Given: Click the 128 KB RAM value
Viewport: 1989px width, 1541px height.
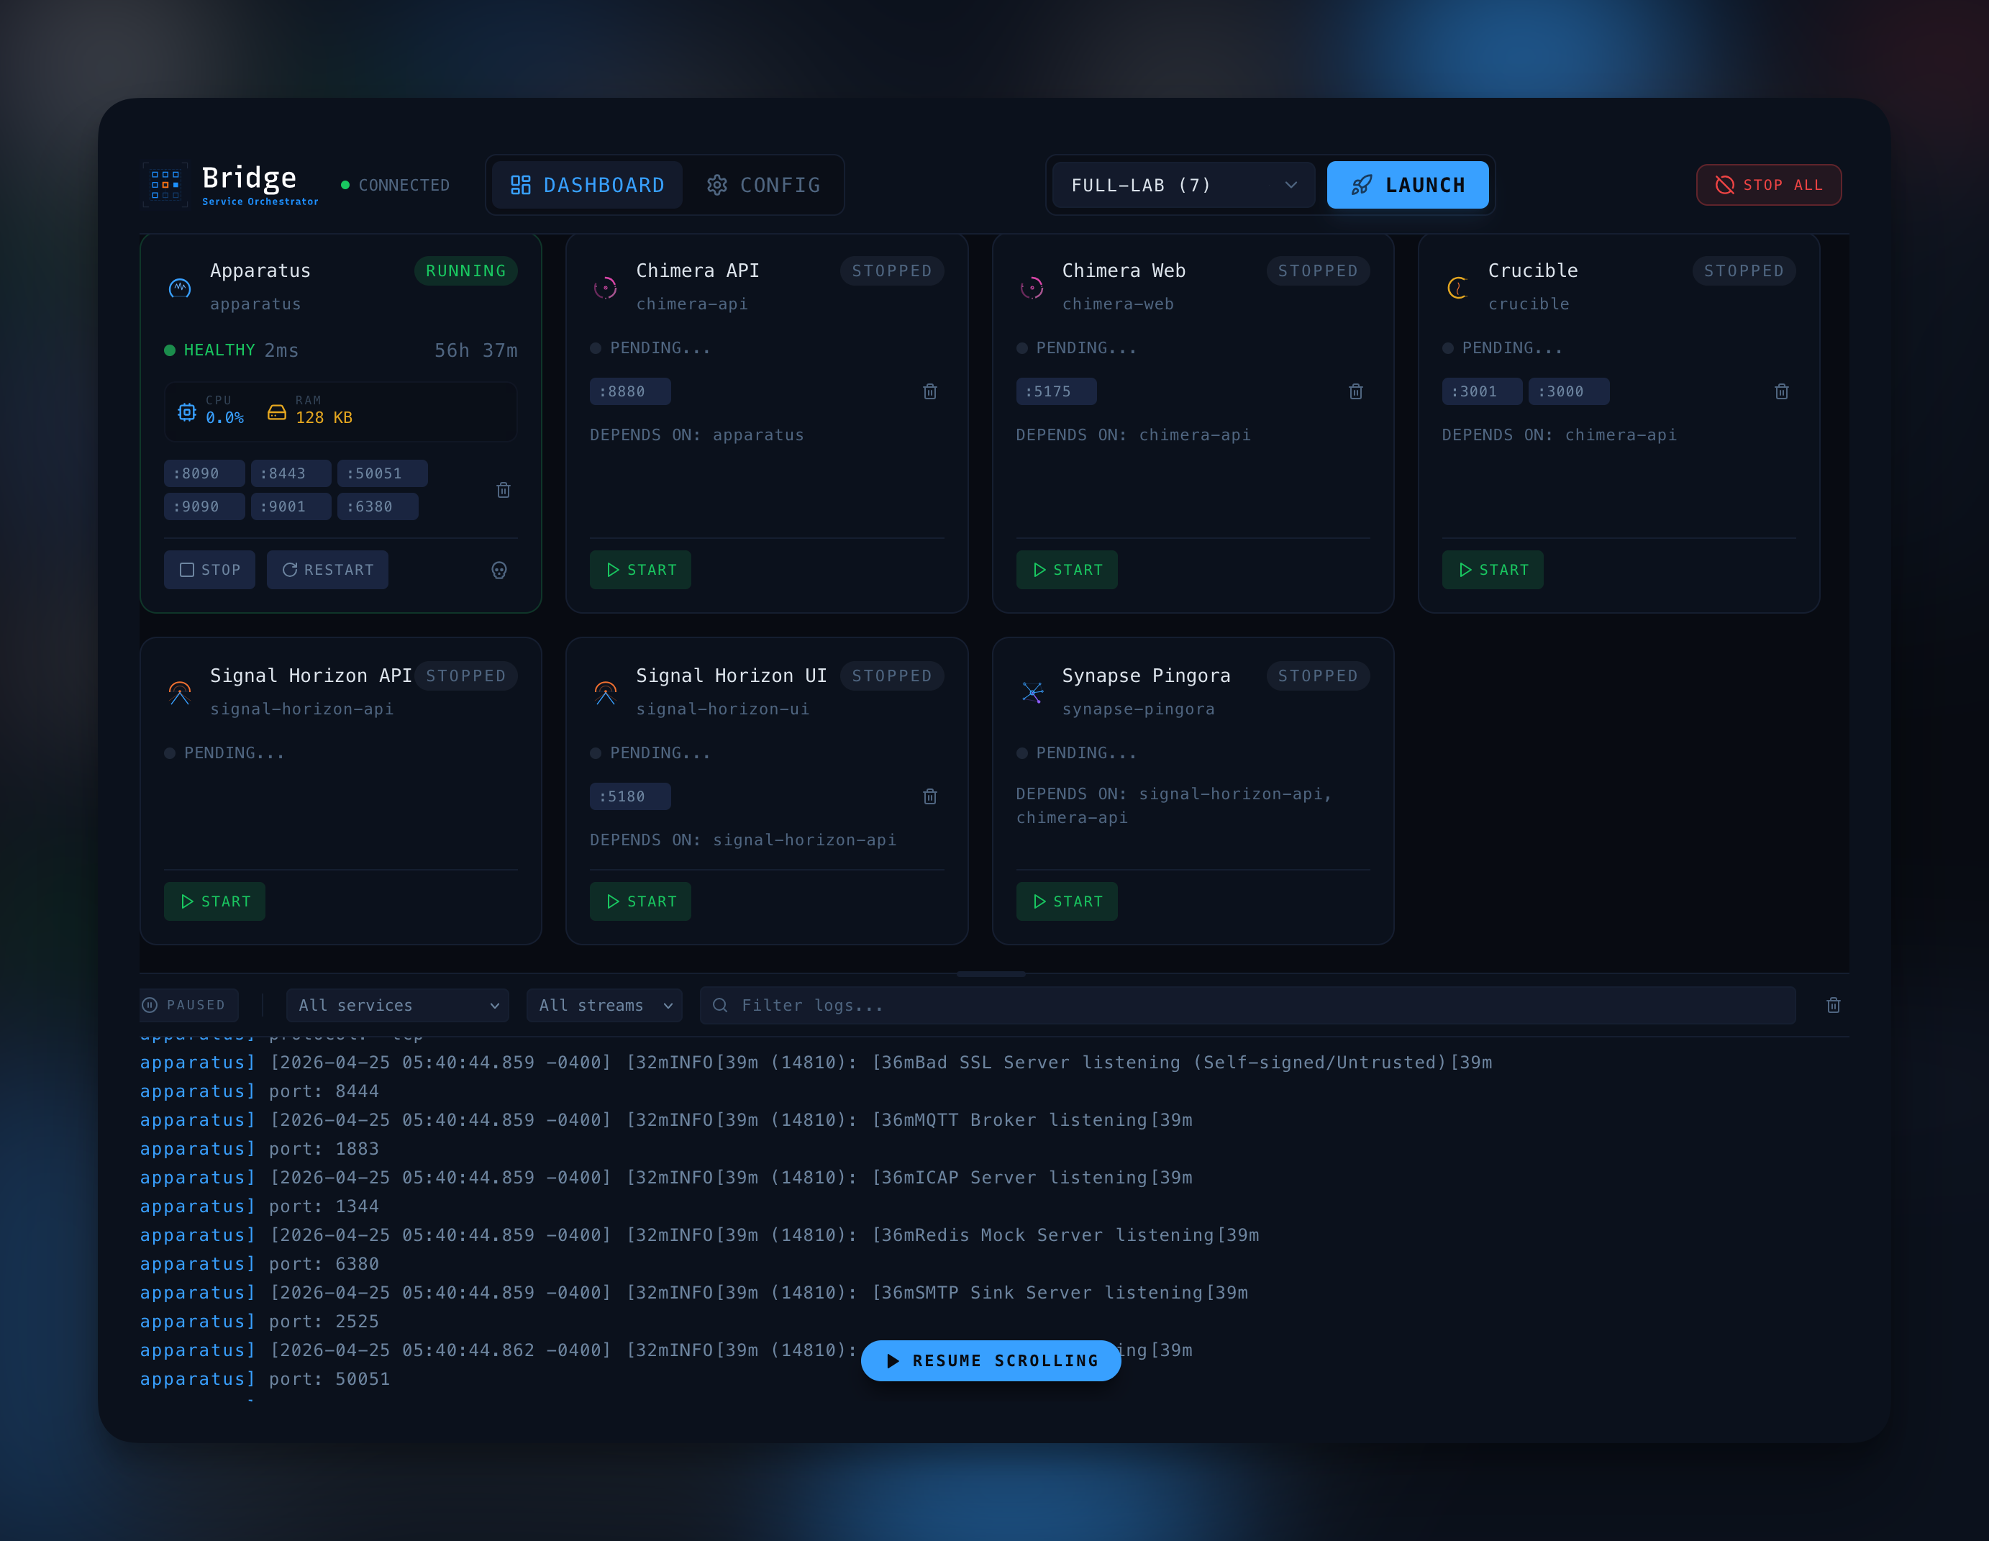Looking at the screenshot, I should (323, 417).
